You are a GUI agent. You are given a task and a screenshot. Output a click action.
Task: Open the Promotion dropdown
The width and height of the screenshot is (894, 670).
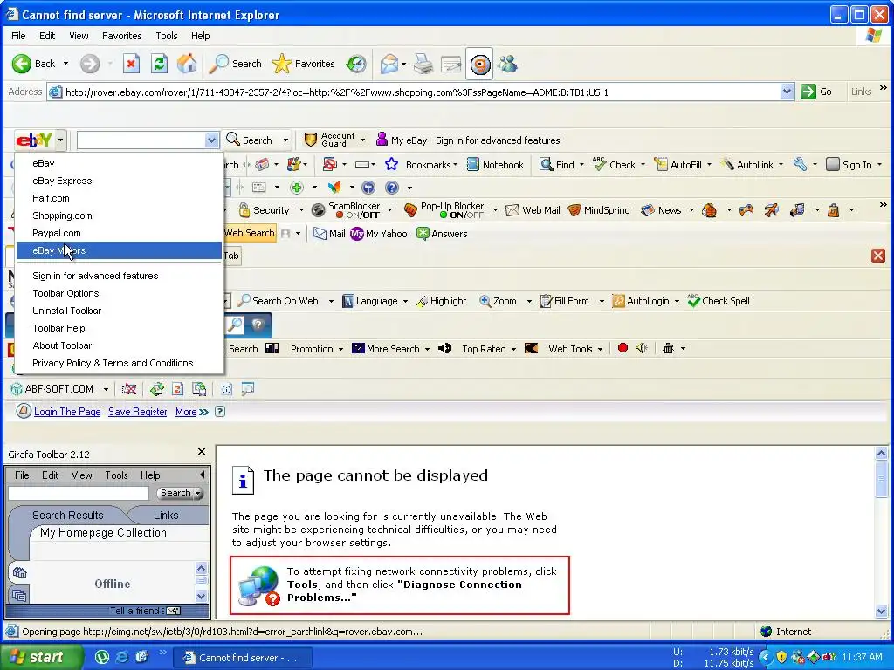pos(316,349)
